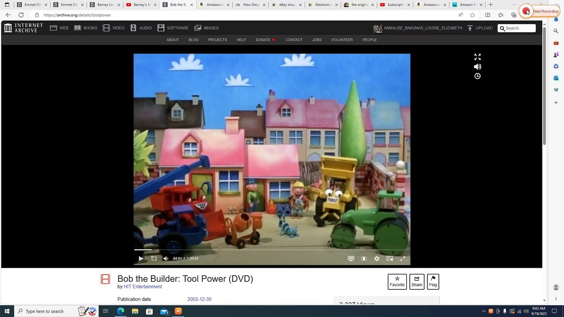Open the clock icon beside the video

478,76
